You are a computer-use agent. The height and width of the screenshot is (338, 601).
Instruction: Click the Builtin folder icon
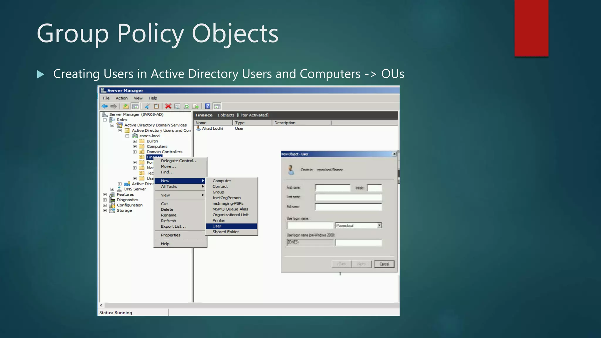click(x=142, y=141)
